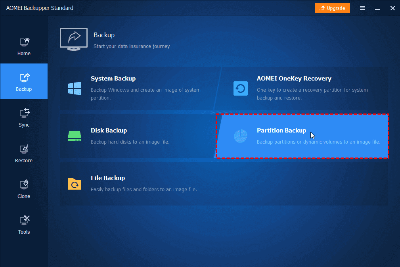Click 'Backup partitions or dynamic volumes' description
This screenshot has height=267, width=400.
319,142
